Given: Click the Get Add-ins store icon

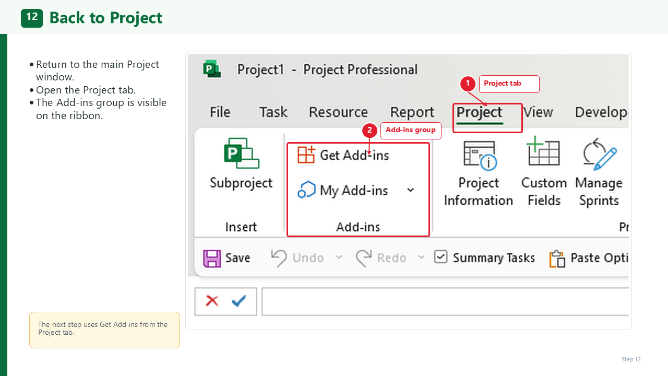Looking at the screenshot, I should pyautogui.click(x=306, y=155).
